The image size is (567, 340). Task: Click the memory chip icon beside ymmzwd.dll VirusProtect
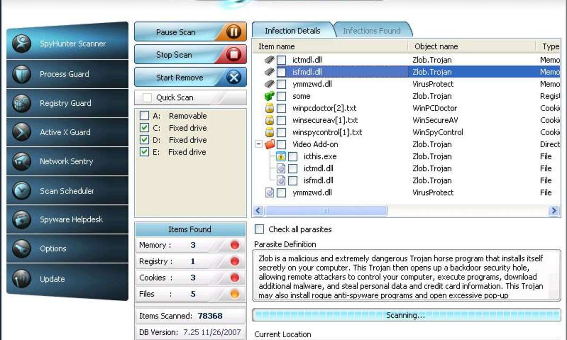pos(269,84)
